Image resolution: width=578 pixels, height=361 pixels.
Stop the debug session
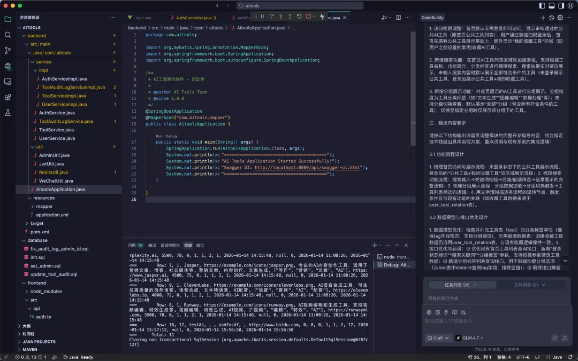(x=309, y=17)
